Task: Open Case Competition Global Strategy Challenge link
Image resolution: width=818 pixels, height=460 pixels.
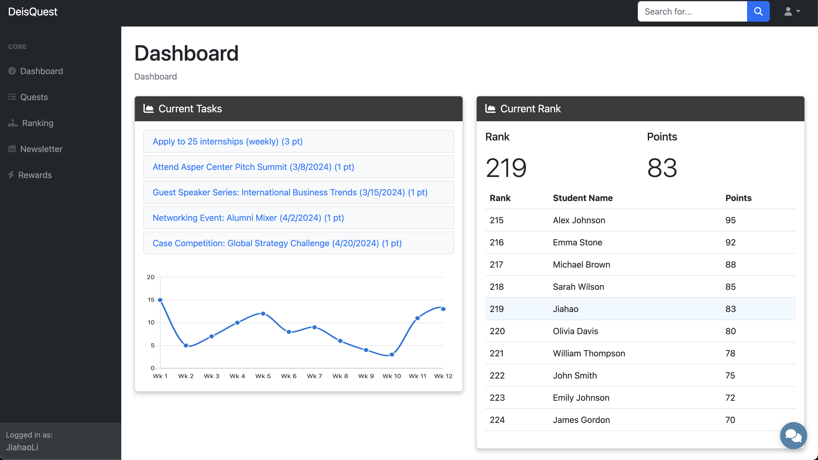Action: tap(277, 243)
